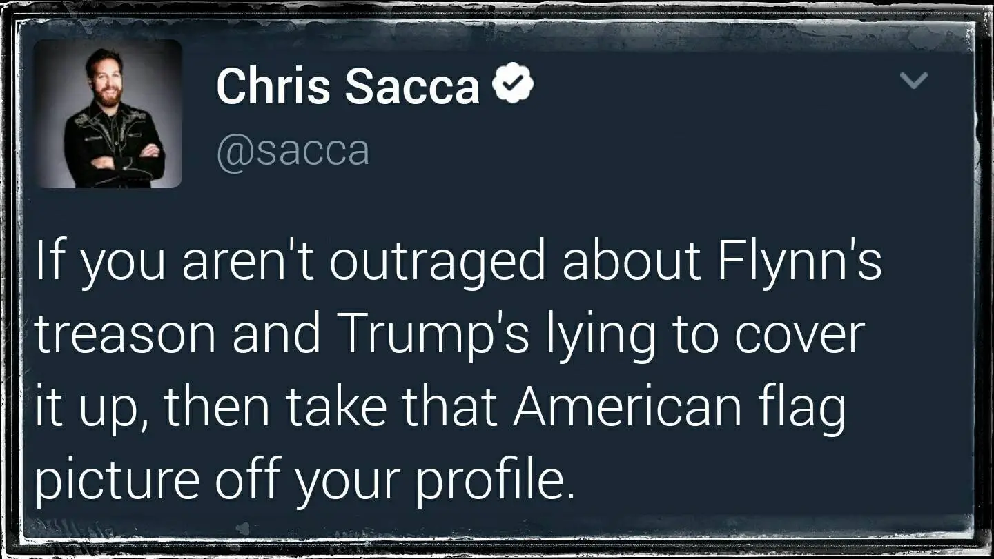Click the Chris Sacca display name
The width and height of the screenshot is (994, 559).
point(348,86)
